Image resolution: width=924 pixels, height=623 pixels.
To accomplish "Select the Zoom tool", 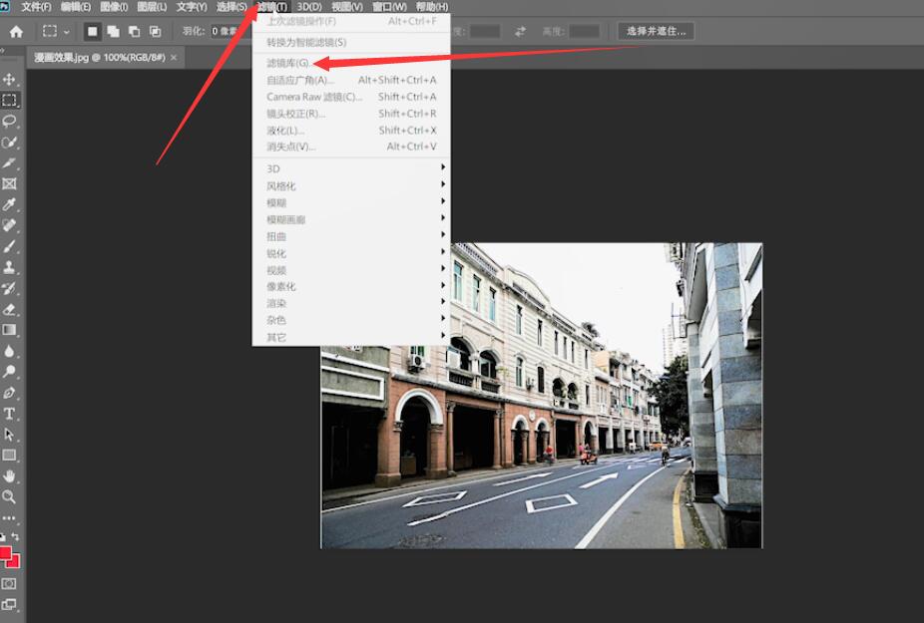I will [x=9, y=497].
